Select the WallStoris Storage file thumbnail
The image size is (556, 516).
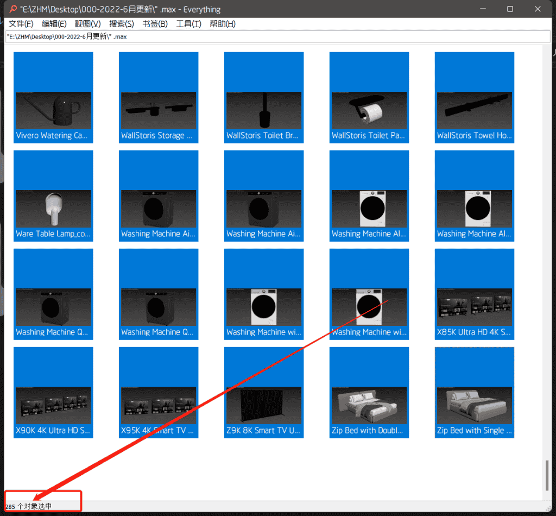[159, 98]
